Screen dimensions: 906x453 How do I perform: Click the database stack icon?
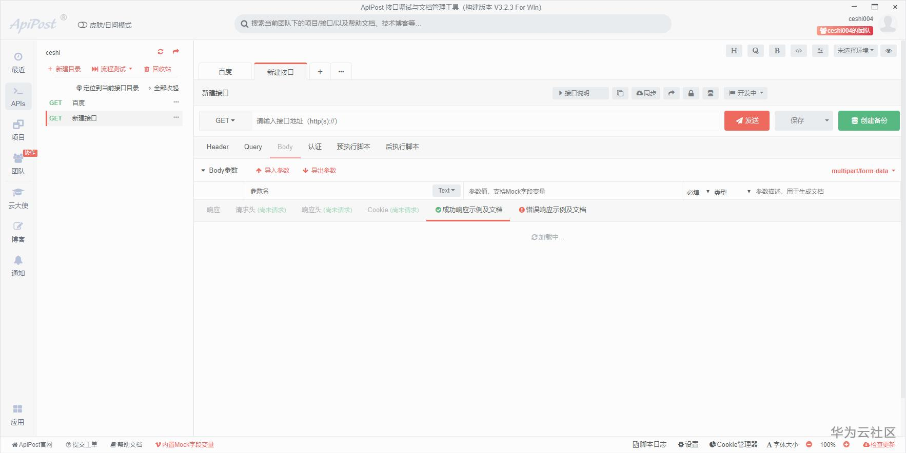pos(711,93)
